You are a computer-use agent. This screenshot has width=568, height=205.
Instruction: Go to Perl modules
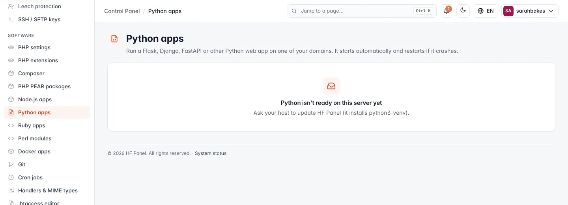47,138
